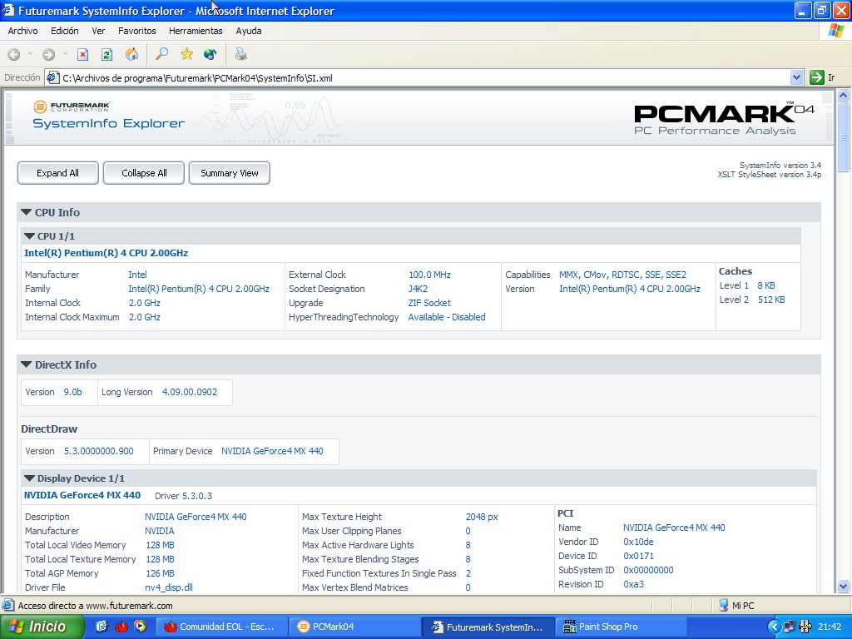Click the PCMark04 logo banner
The width and height of the screenshot is (852, 639).
[724, 118]
